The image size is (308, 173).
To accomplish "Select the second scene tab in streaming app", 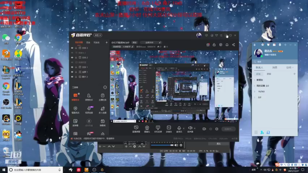I will tap(88, 42).
